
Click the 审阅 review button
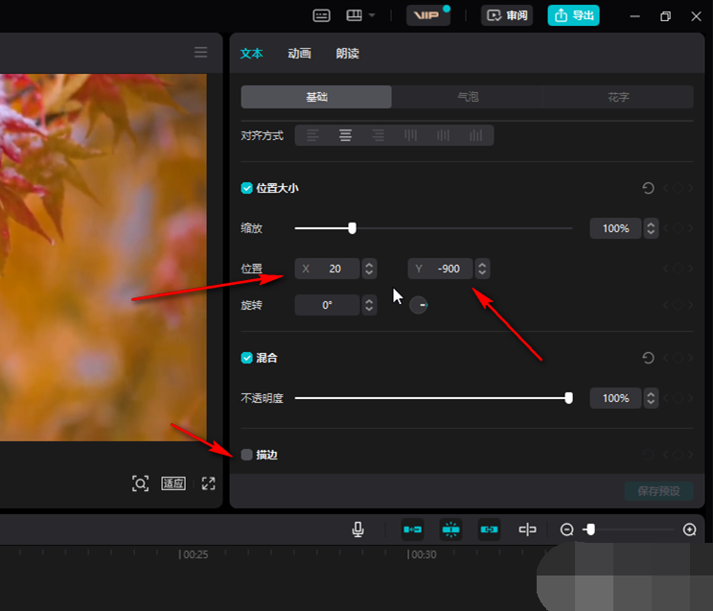pos(506,15)
